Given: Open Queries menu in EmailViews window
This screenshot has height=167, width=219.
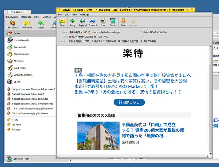Looking at the screenshot, I should tap(47, 17).
